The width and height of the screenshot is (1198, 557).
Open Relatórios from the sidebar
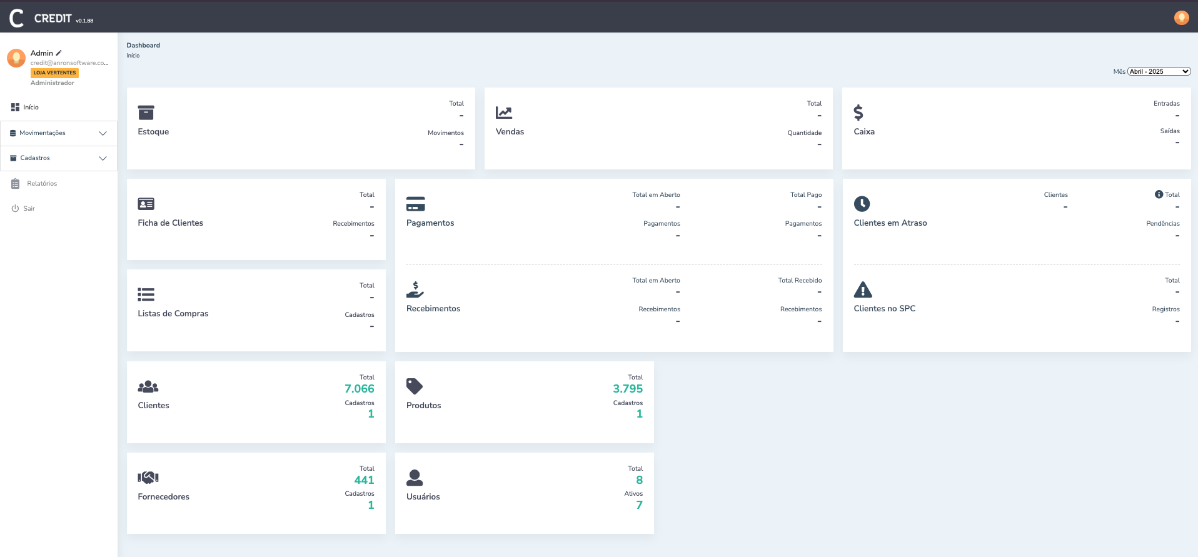pos(41,184)
